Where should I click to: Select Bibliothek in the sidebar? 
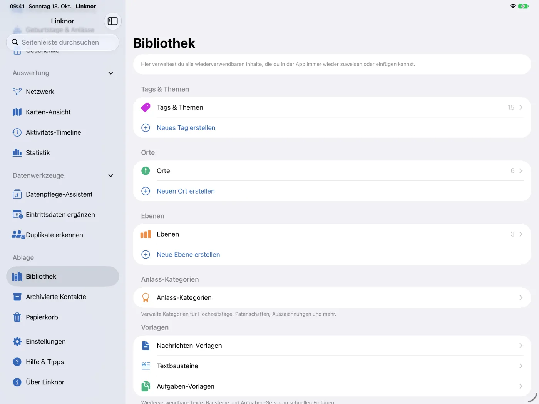[x=62, y=277]
